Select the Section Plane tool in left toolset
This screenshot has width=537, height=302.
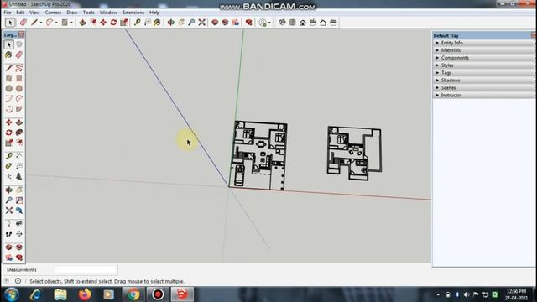click(x=19, y=234)
